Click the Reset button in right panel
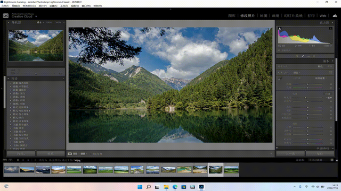Viewport: 341px width, 191px height. point(320,153)
